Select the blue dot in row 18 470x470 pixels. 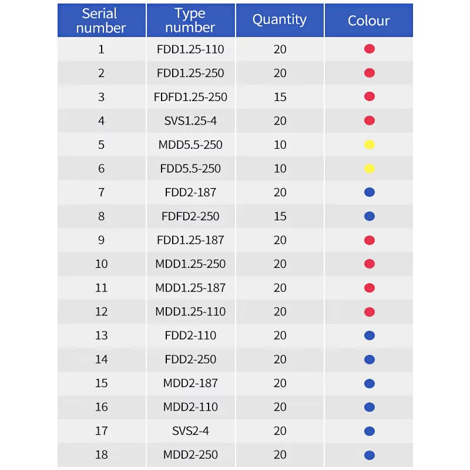pos(370,455)
